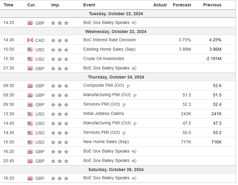The image size is (238, 185).
Task: View New Home Sales (Sep) details
Action: pos(106,142)
